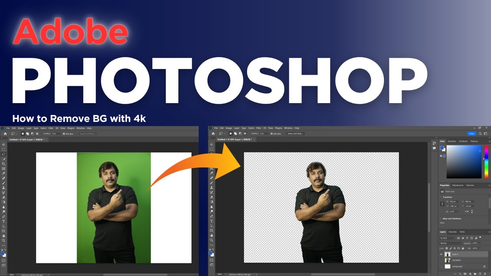Viewport: 491px width, 276px height.
Task: Select the Brush tool in left window
Action: pos(3,183)
